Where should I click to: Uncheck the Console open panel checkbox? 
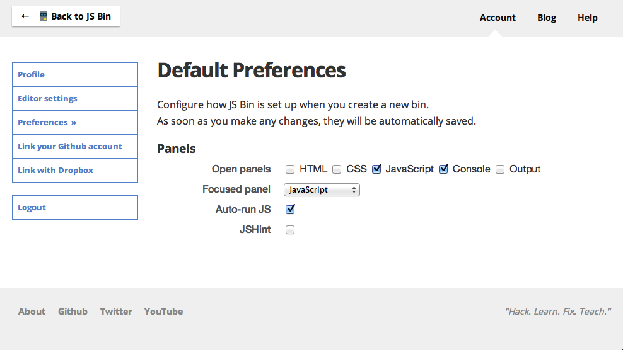(443, 169)
